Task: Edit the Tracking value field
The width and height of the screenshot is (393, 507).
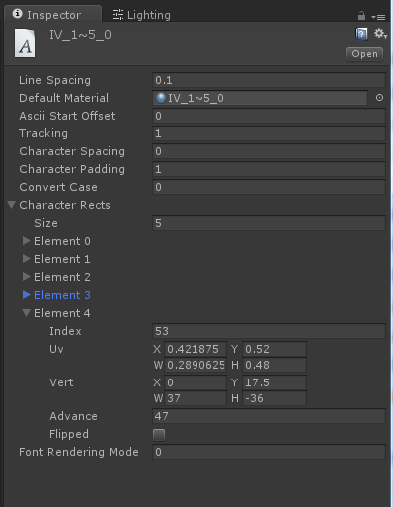Action: coord(268,133)
